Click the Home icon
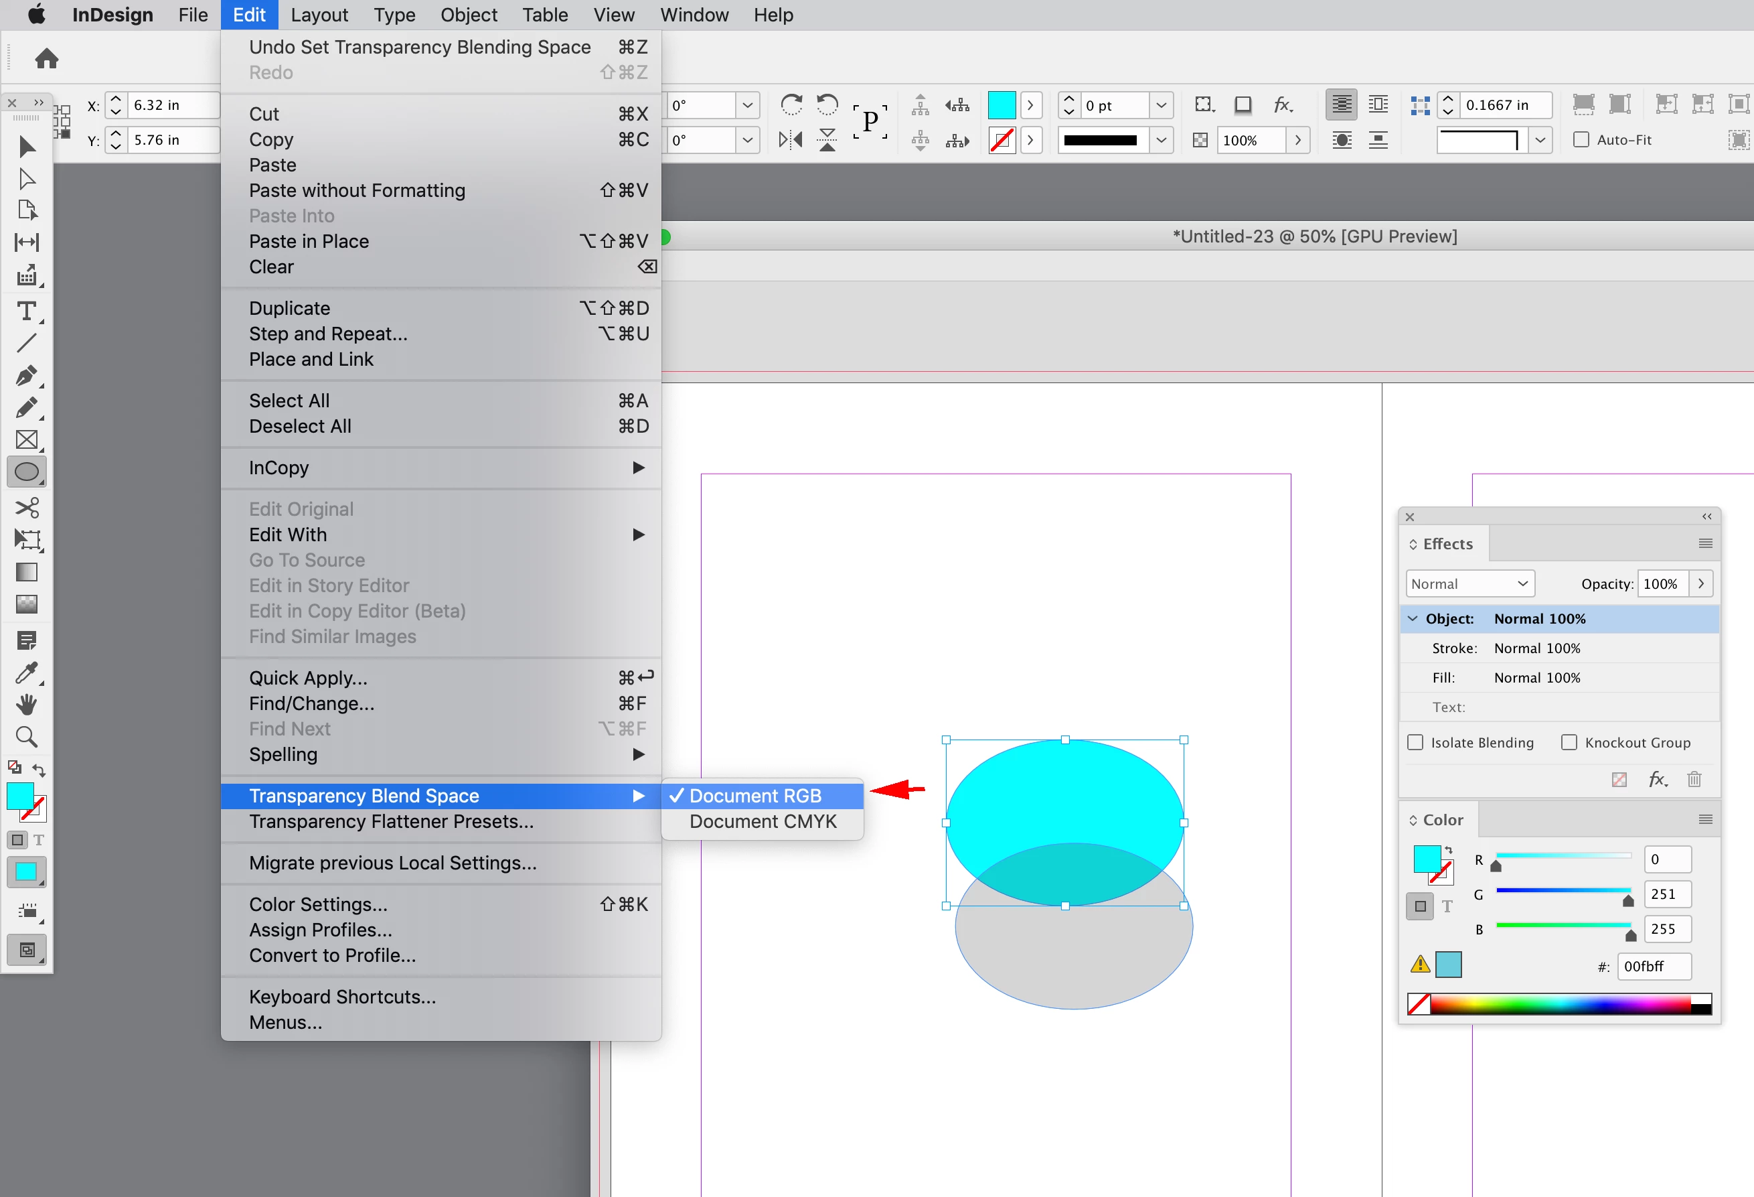The image size is (1754, 1197). point(47,59)
